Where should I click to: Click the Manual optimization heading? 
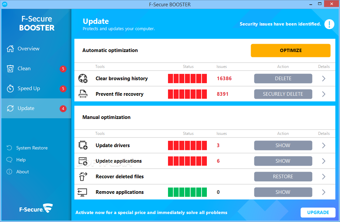pos(106,117)
